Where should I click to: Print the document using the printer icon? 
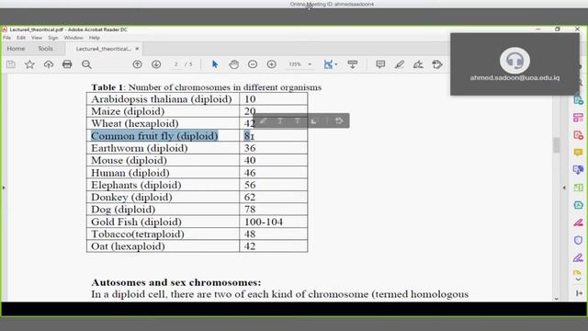point(67,64)
